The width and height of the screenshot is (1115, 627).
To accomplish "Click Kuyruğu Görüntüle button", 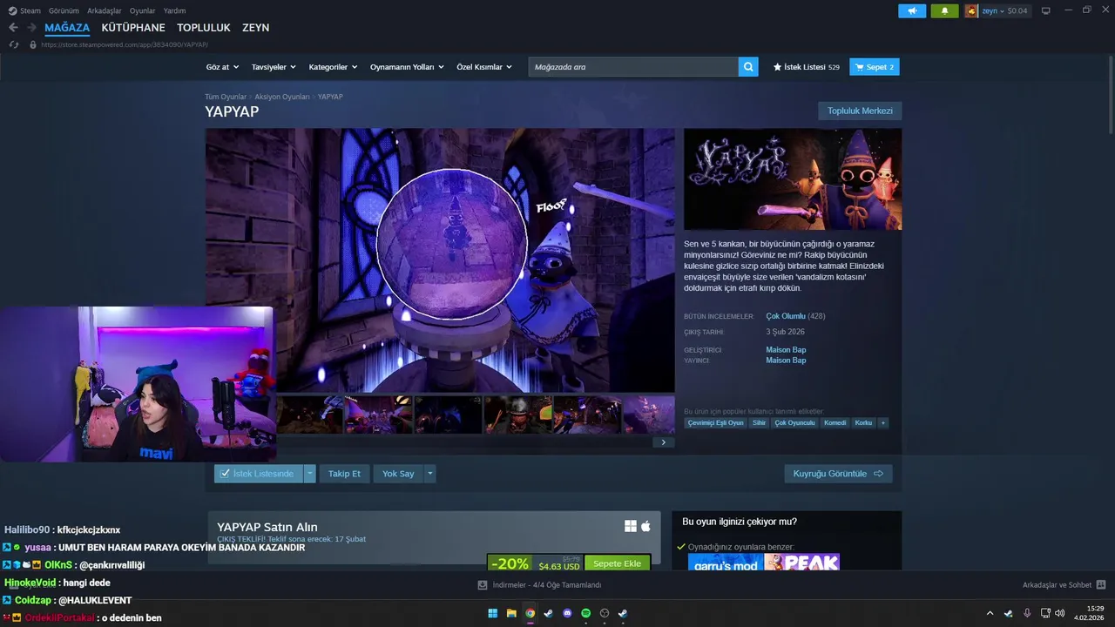I will coord(838,474).
